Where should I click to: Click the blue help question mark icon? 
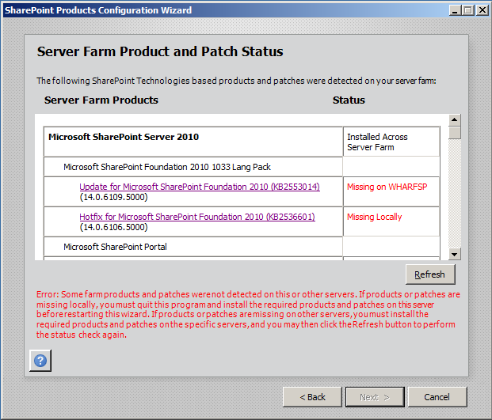(x=40, y=360)
